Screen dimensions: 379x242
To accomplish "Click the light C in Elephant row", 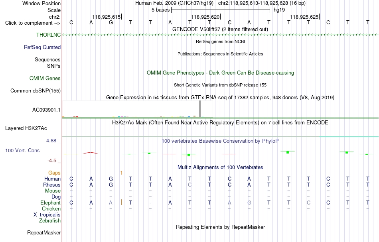I will pyautogui.click(x=308, y=203).
